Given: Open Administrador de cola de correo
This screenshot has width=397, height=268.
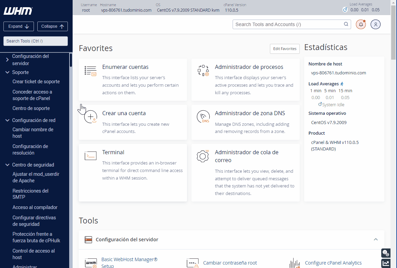Looking at the screenshot, I should click(247, 156).
